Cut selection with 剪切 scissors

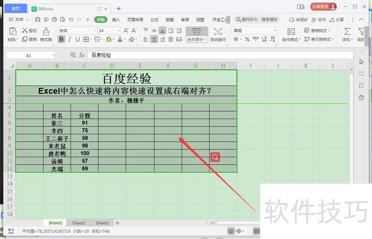point(29,30)
